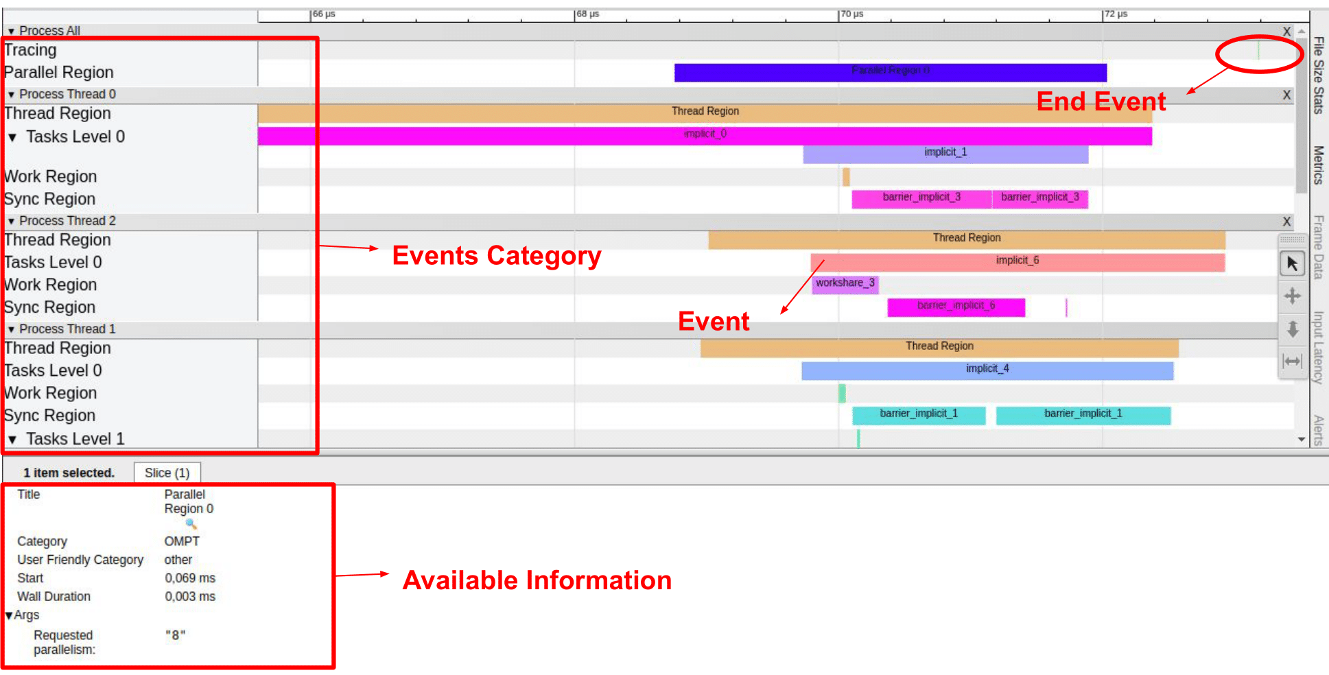
Task: Open magnifier icon next to Parallel Region 0 title
Action: tap(191, 524)
